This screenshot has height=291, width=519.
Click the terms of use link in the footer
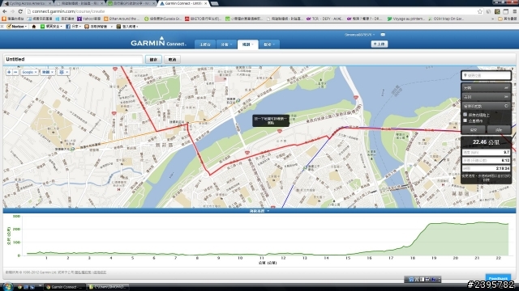click(x=100, y=272)
